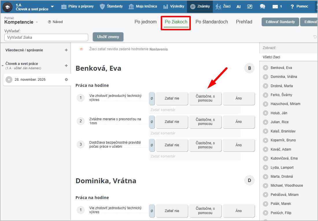Image resolution: width=318 pixels, height=221 pixels.
Task: Click the Editovať štandardy button
Action: tap(280, 22)
